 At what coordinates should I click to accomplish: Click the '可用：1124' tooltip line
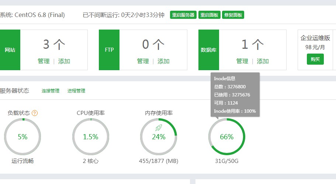(226, 103)
